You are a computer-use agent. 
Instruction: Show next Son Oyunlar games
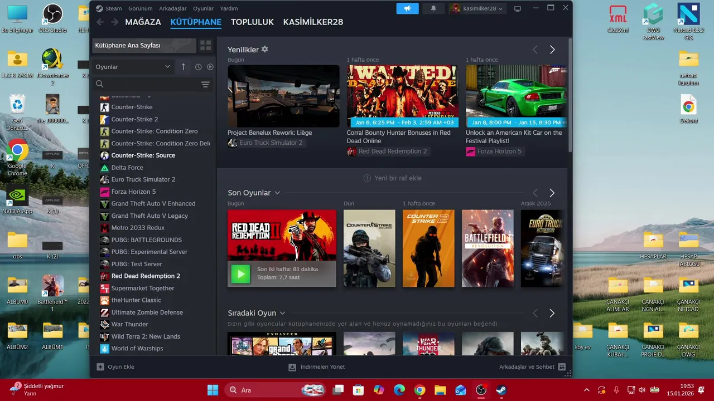tap(552, 193)
